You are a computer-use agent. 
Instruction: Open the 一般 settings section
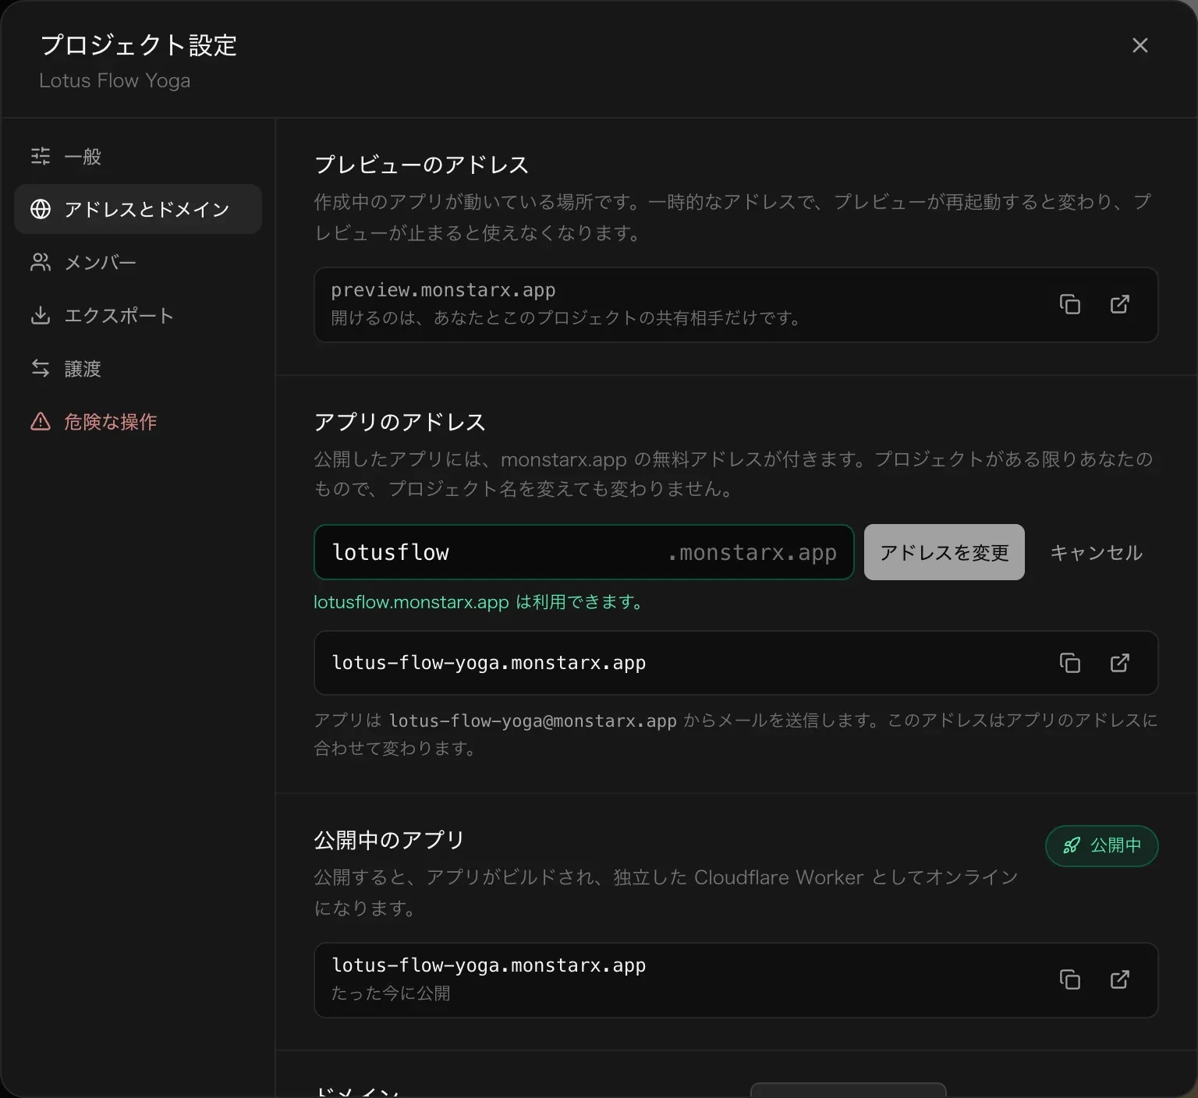click(x=138, y=156)
